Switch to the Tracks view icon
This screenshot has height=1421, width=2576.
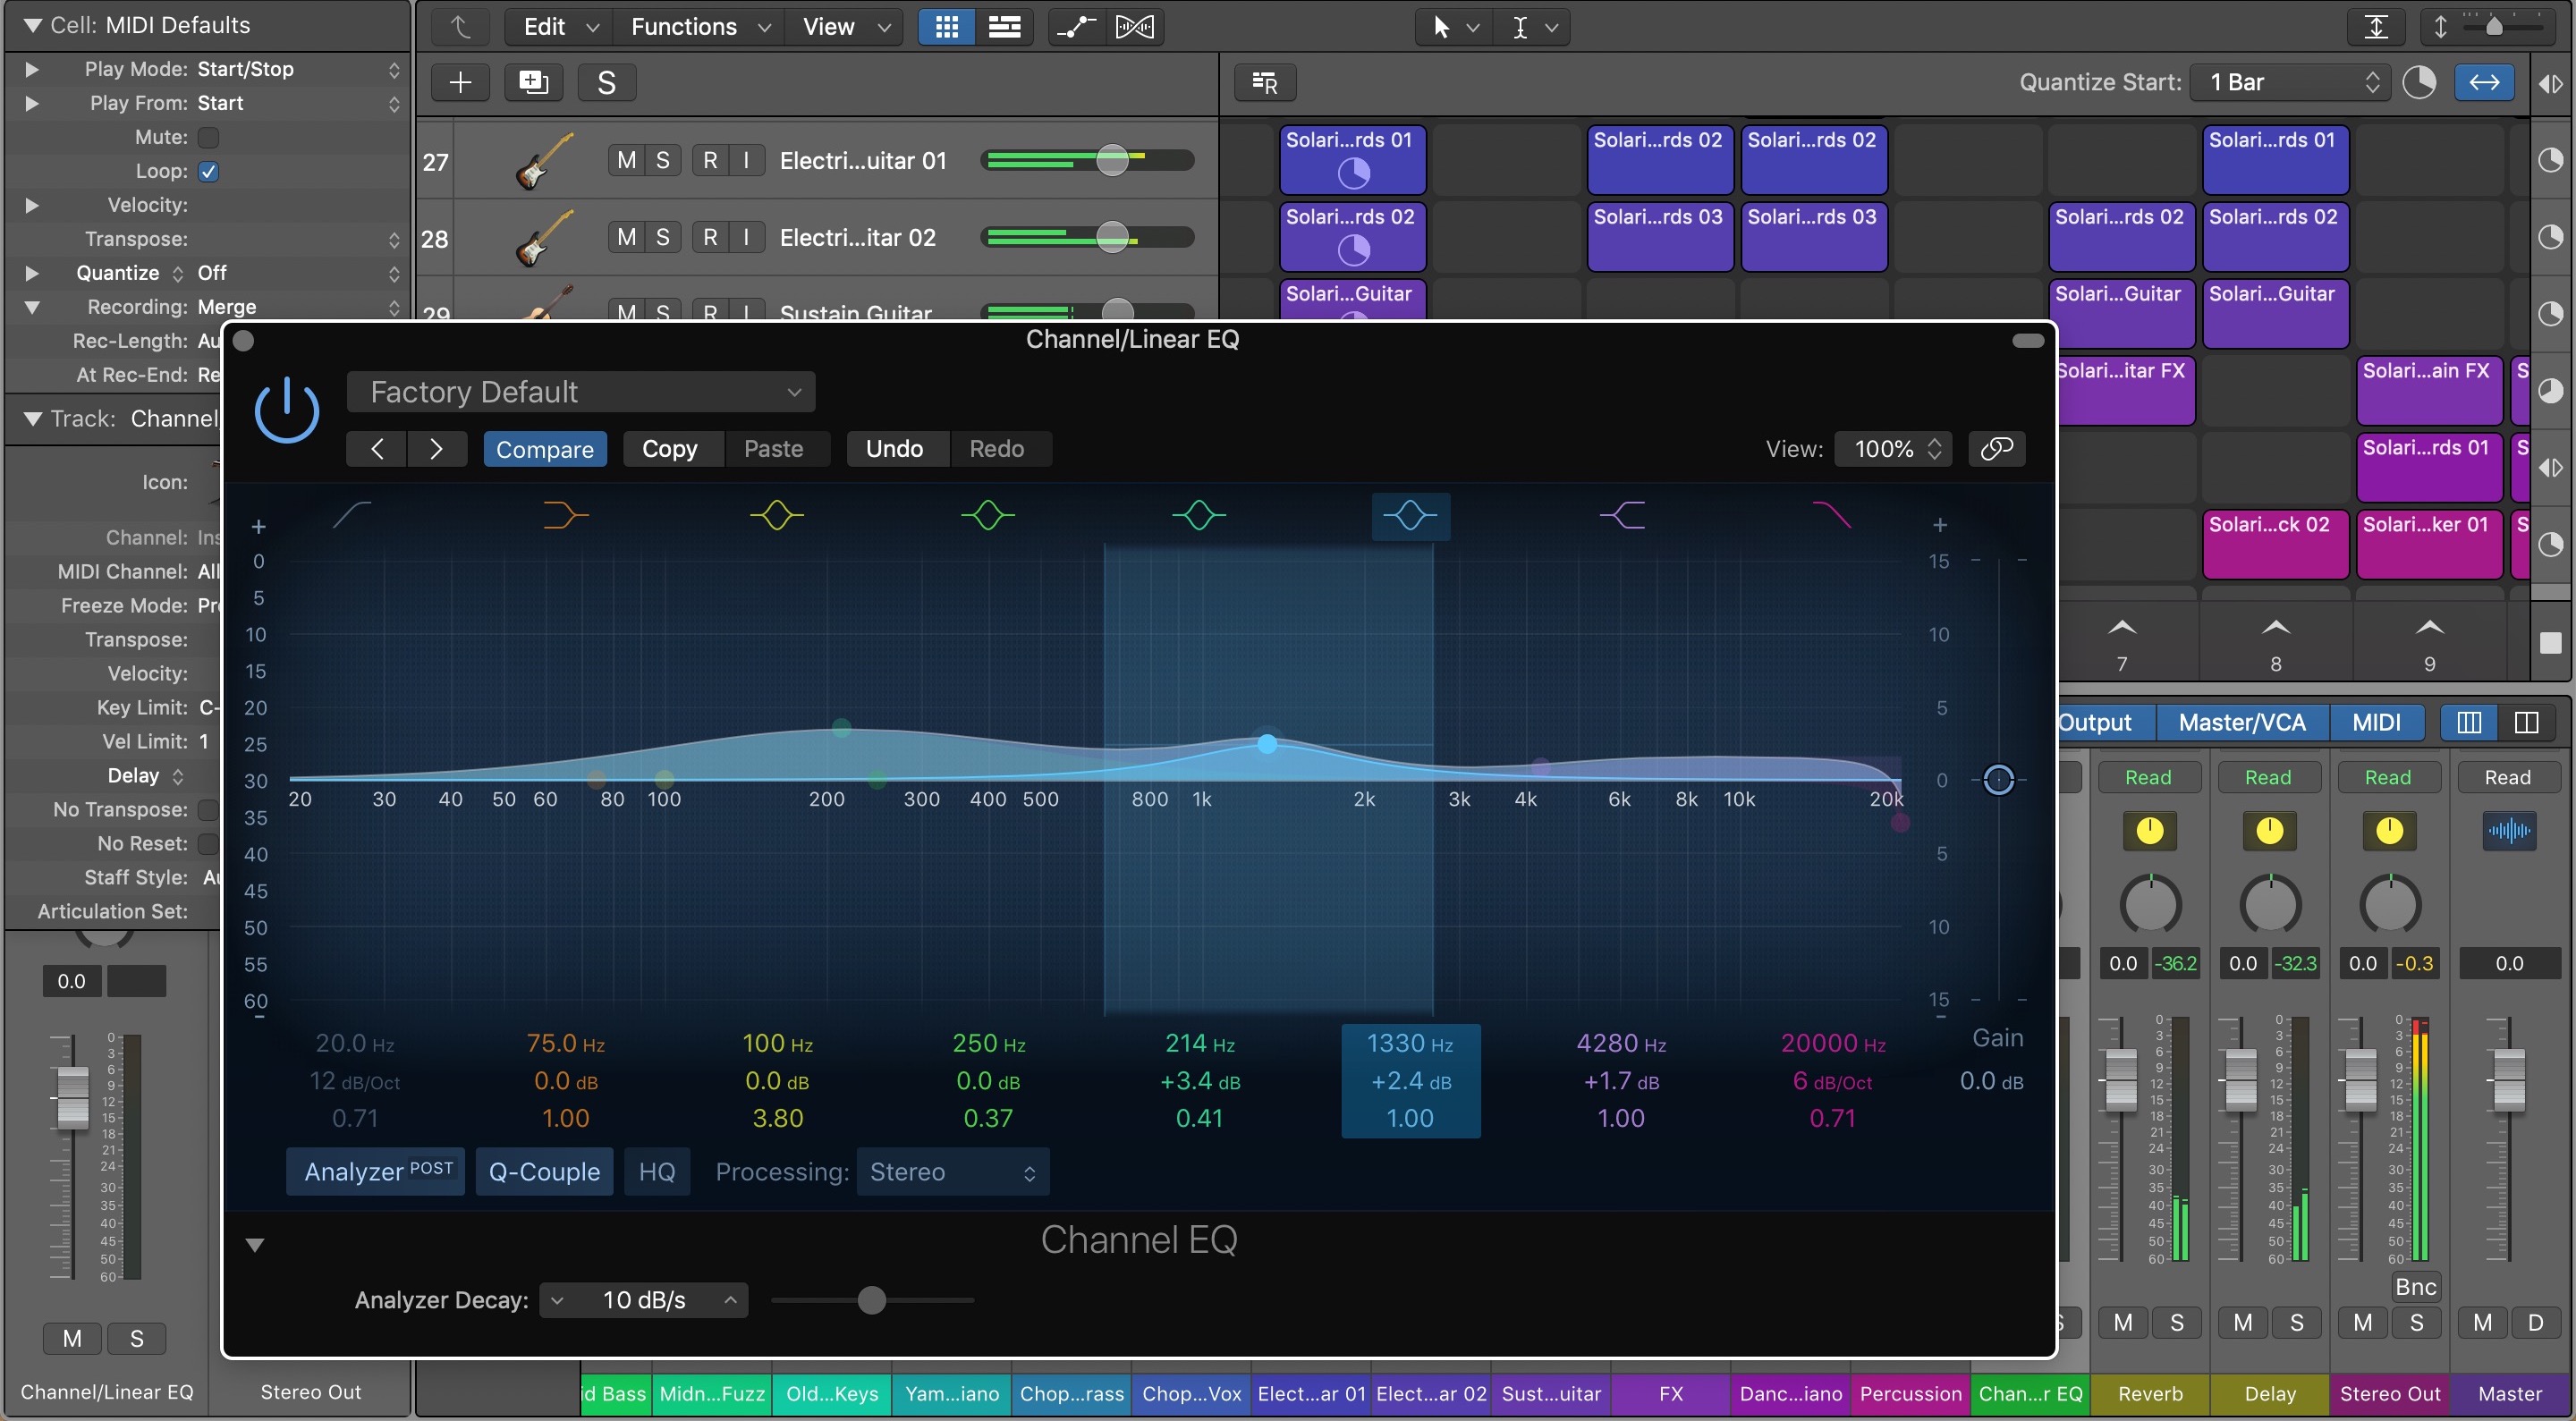pos(1005,27)
